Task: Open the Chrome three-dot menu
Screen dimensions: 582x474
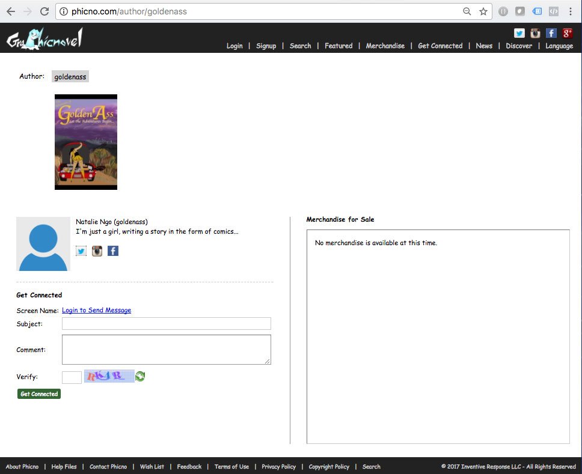Action: (571, 11)
